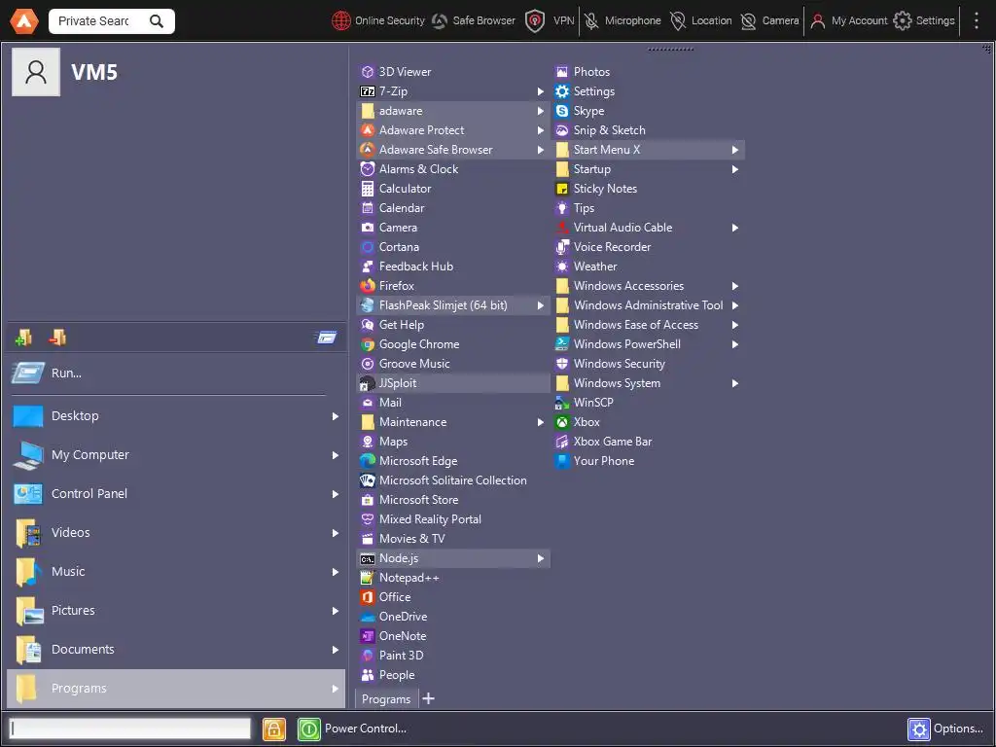This screenshot has width=996, height=747.
Task: Toggle Microphone blocking
Action: pos(622,21)
